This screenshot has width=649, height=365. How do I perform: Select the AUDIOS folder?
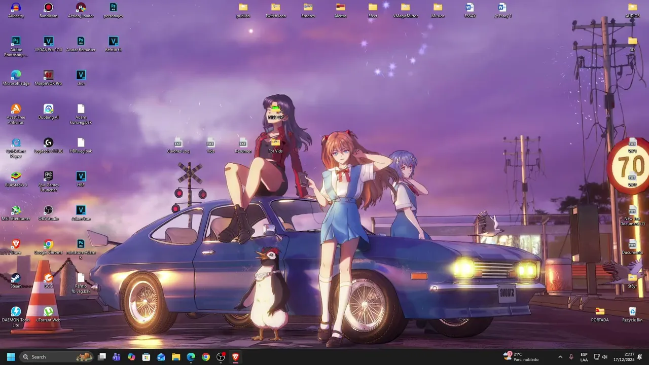point(632,11)
